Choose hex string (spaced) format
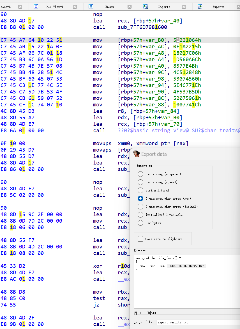The height and width of the screenshot is (329, 240). tap(140, 182)
